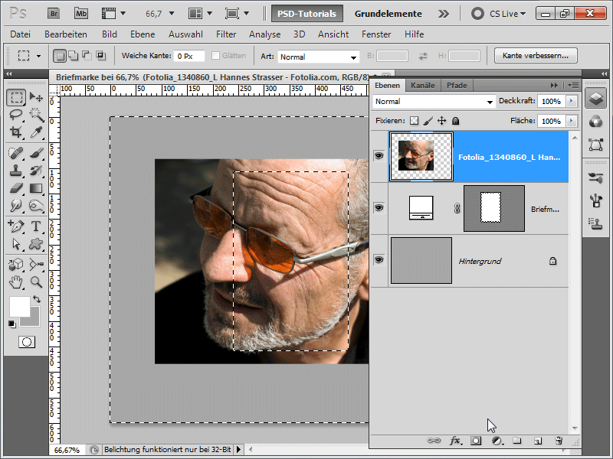
Task: Select the Hand tool
Action: [16, 282]
